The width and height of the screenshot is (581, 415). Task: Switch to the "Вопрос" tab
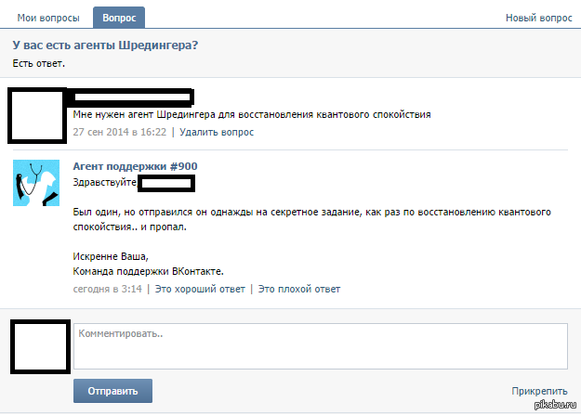click(118, 18)
